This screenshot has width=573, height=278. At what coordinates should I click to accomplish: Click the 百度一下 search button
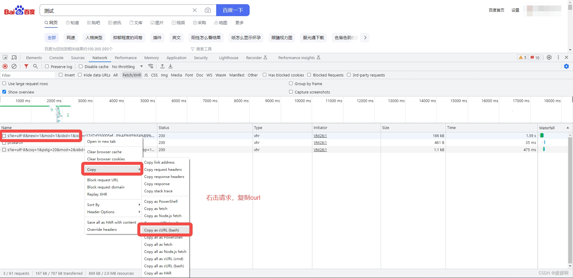point(233,10)
